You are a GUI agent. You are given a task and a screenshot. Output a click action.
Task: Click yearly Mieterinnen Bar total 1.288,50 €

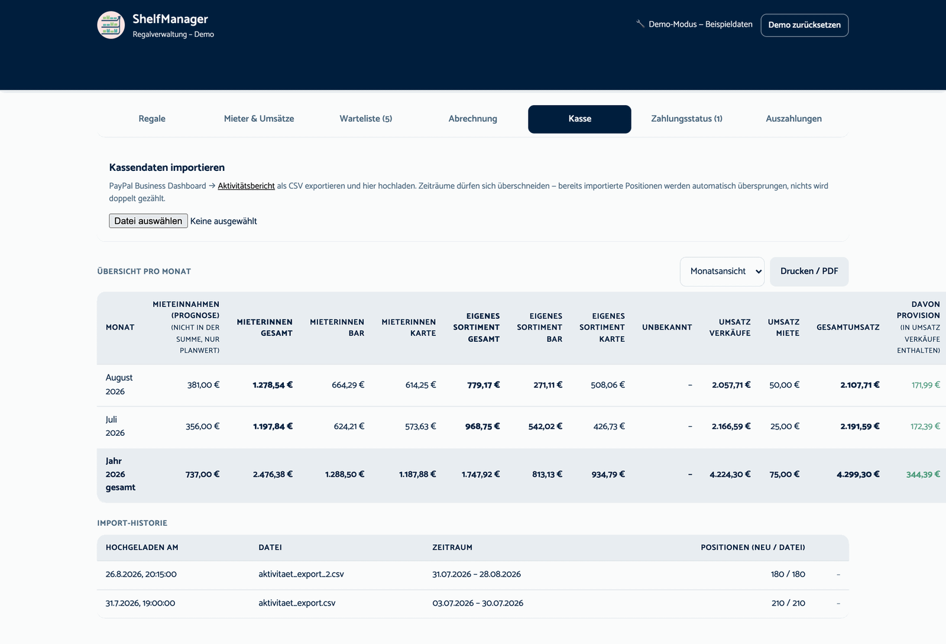coord(345,474)
